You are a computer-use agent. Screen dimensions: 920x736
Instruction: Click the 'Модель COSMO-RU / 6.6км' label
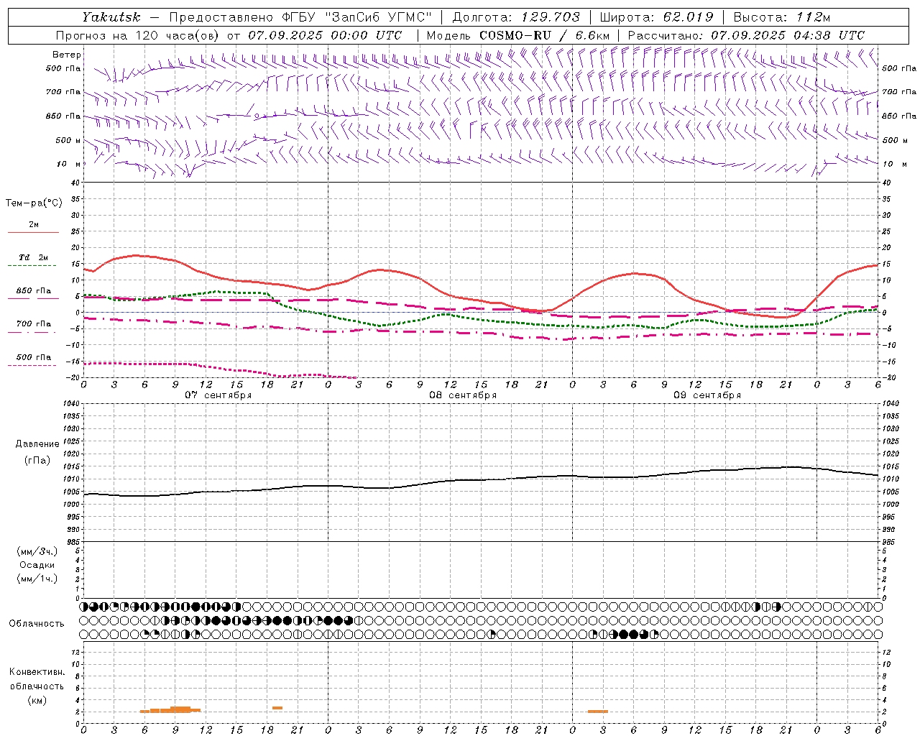[517, 35]
